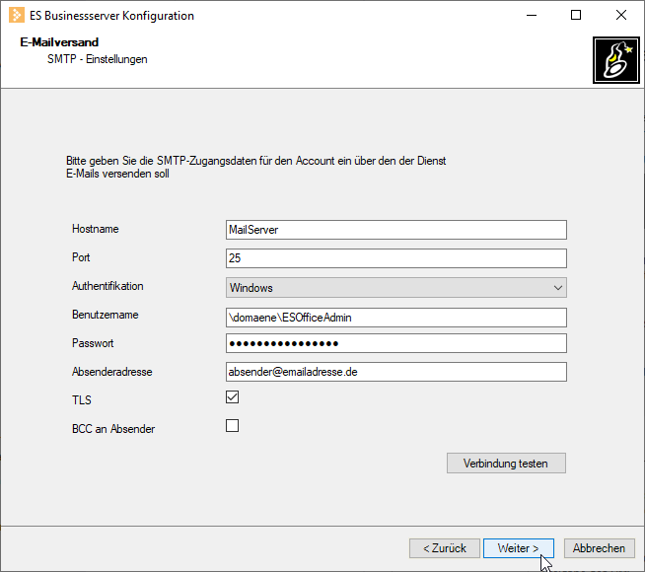Go to the next step with Weiter
645x572 pixels.
[519, 548]
